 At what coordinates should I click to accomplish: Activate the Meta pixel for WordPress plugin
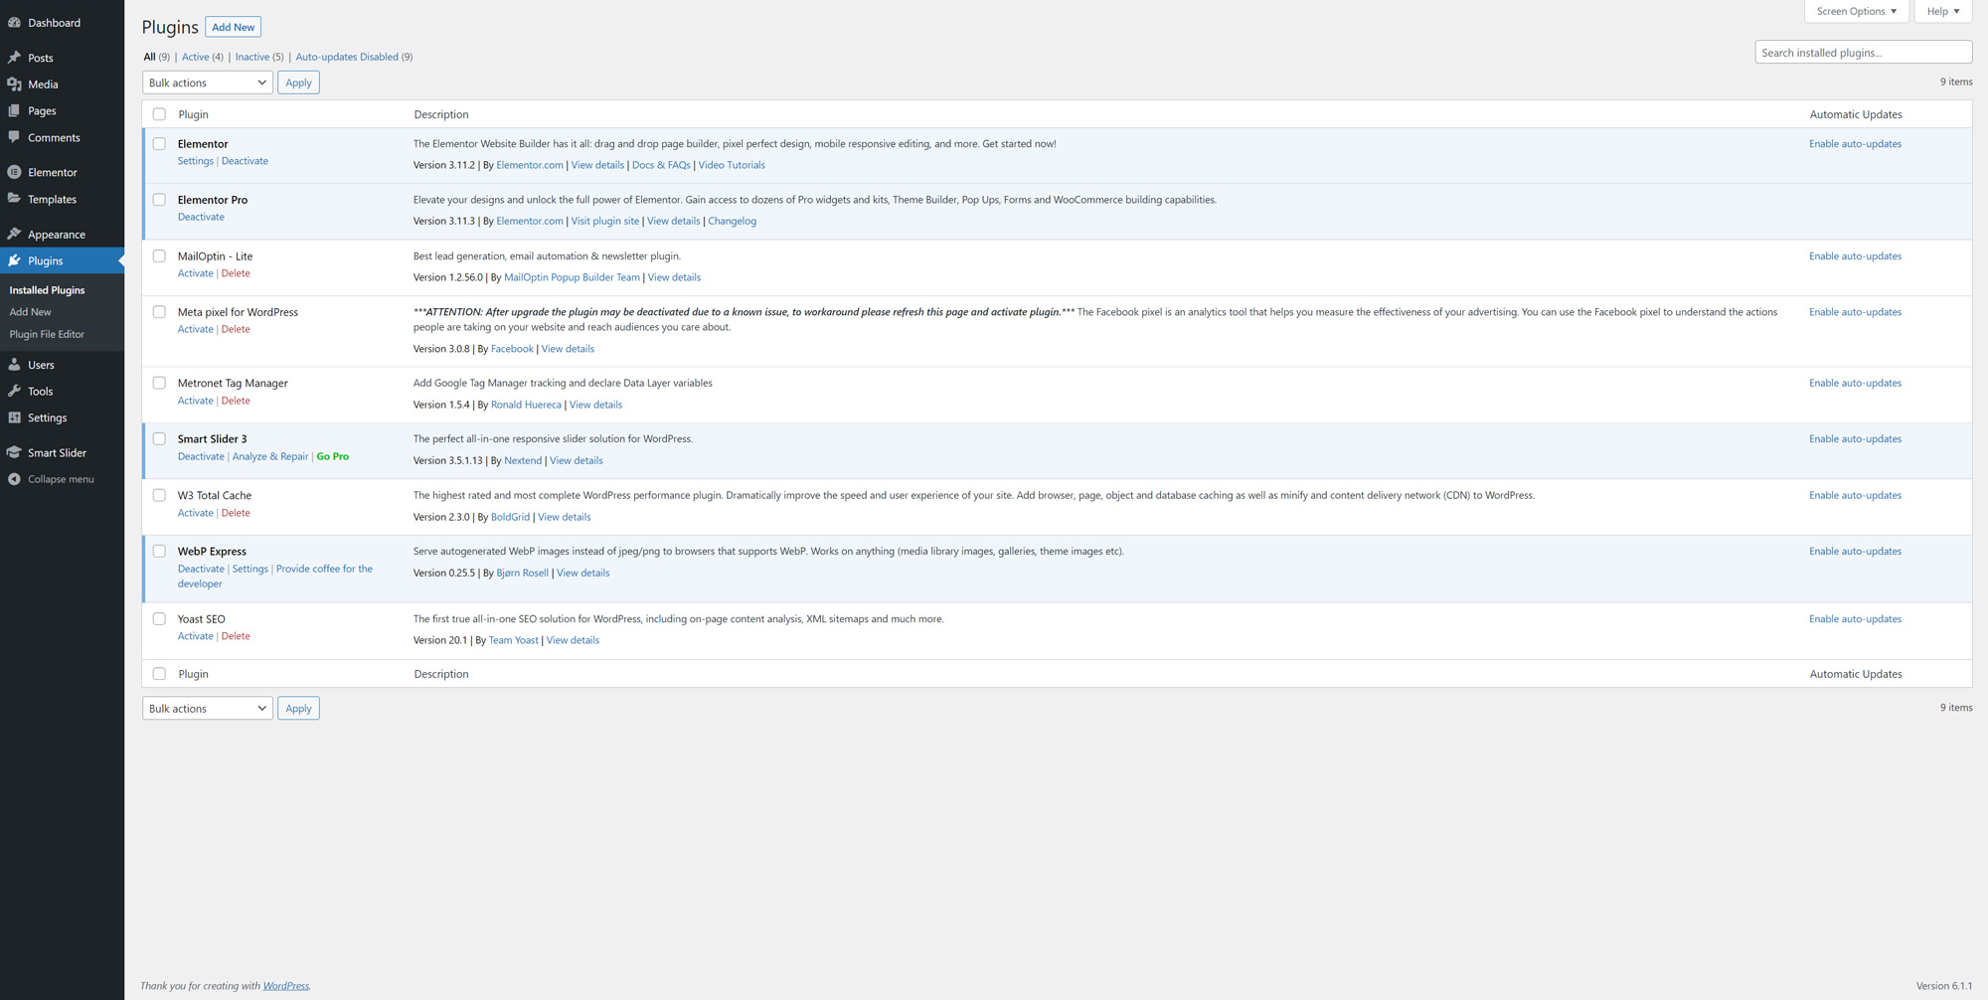[x=196, y=329]
